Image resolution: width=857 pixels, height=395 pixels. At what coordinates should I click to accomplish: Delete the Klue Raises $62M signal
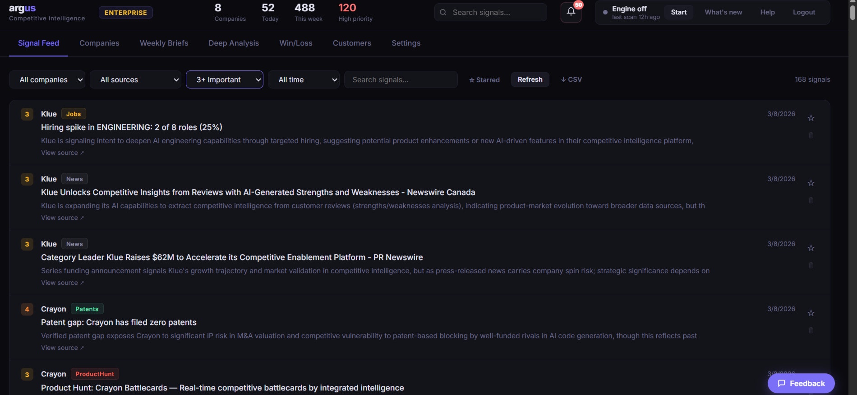(811, 265)
